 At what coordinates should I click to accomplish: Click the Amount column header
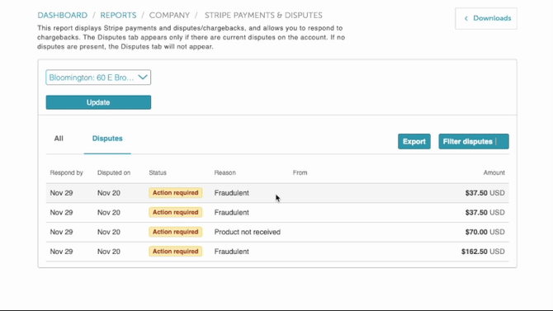pos(494,172)
